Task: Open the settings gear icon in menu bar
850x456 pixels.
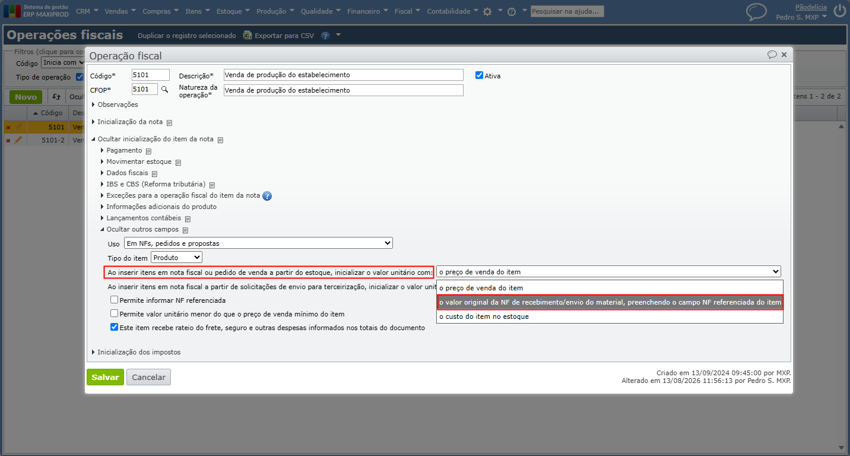Action: (x=487, y=11)
